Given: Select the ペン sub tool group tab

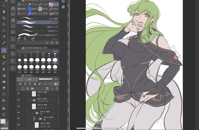Looking at the screenshot, I should (x=22, y=4).
